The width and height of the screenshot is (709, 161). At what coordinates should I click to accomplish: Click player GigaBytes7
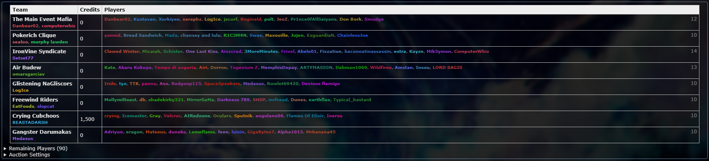coord(261,132)
